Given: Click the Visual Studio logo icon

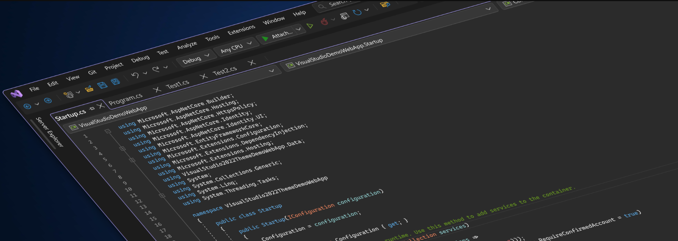Looking at the screenshot, I should point(16,93).
